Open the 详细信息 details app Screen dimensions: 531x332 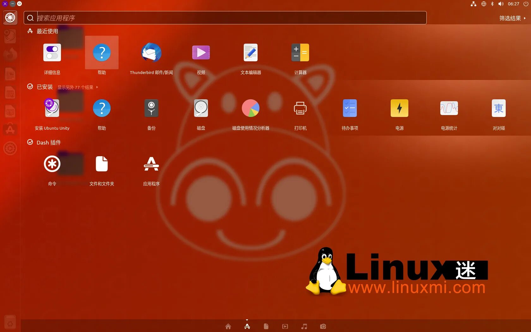[x=52, y=53]
